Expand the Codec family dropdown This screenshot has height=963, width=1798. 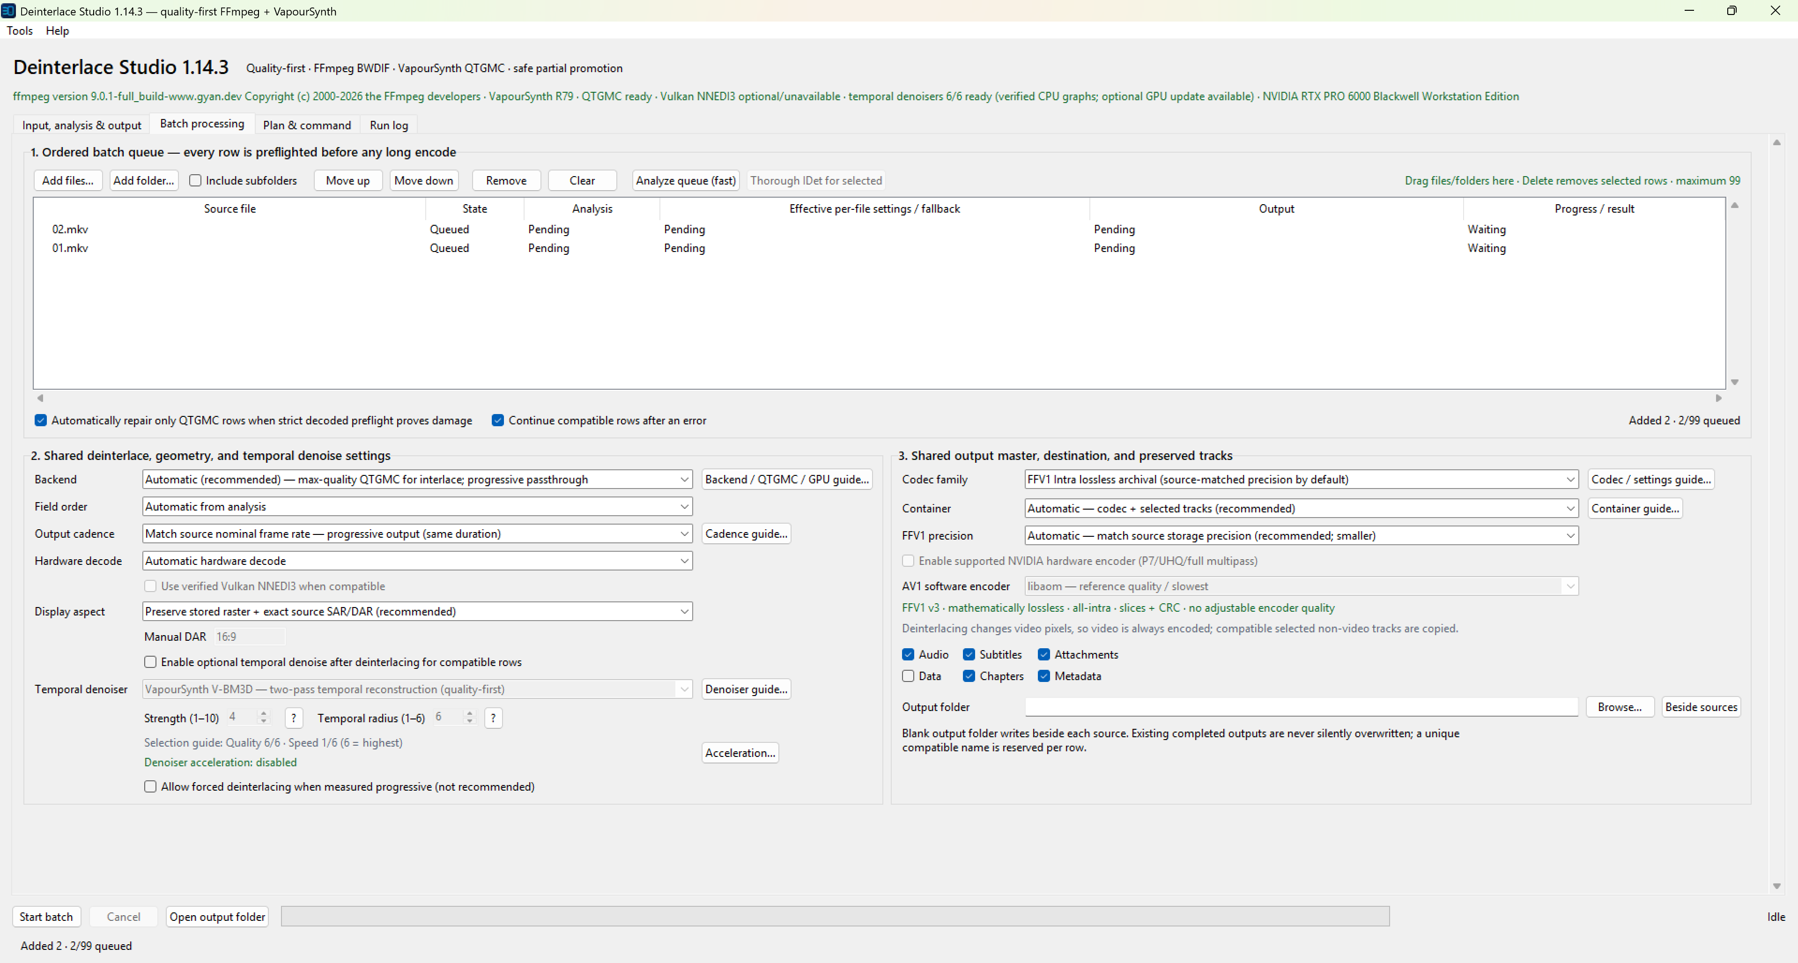tap(1301, 480)
